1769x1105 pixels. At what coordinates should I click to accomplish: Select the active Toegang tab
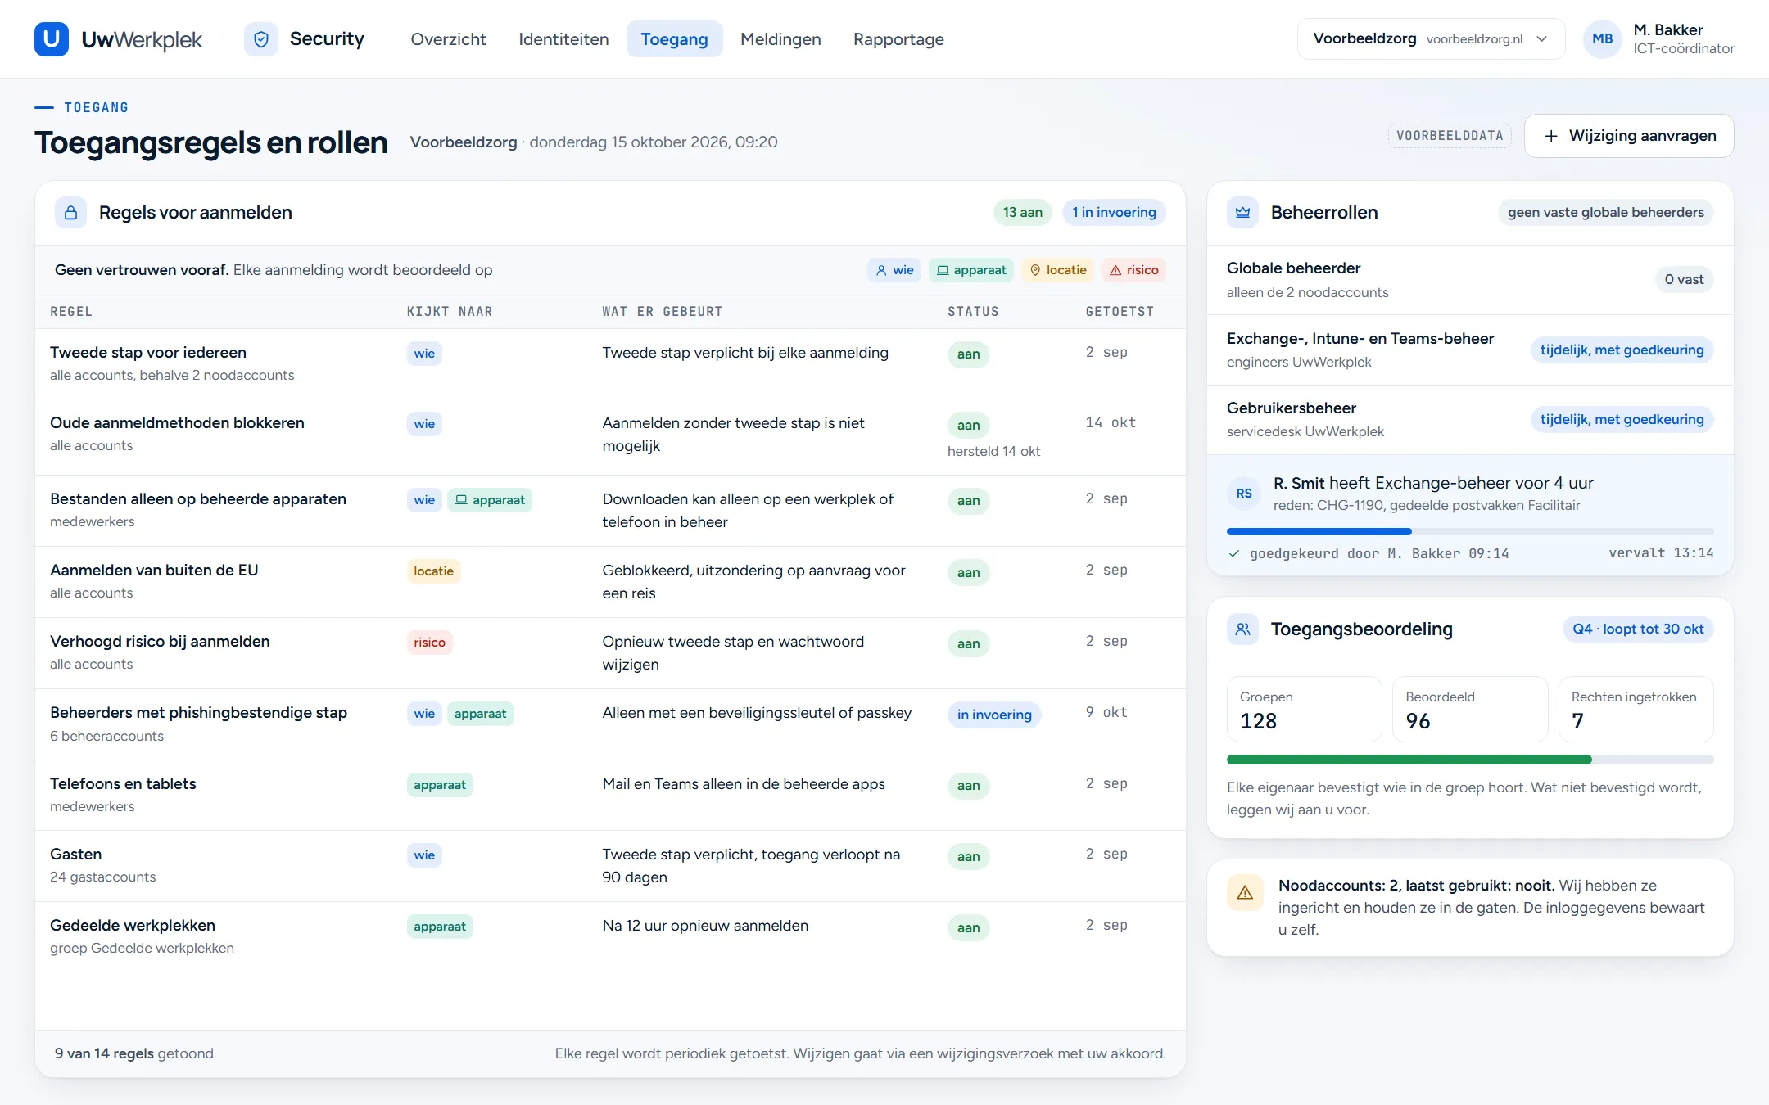(x=674, y=39)
